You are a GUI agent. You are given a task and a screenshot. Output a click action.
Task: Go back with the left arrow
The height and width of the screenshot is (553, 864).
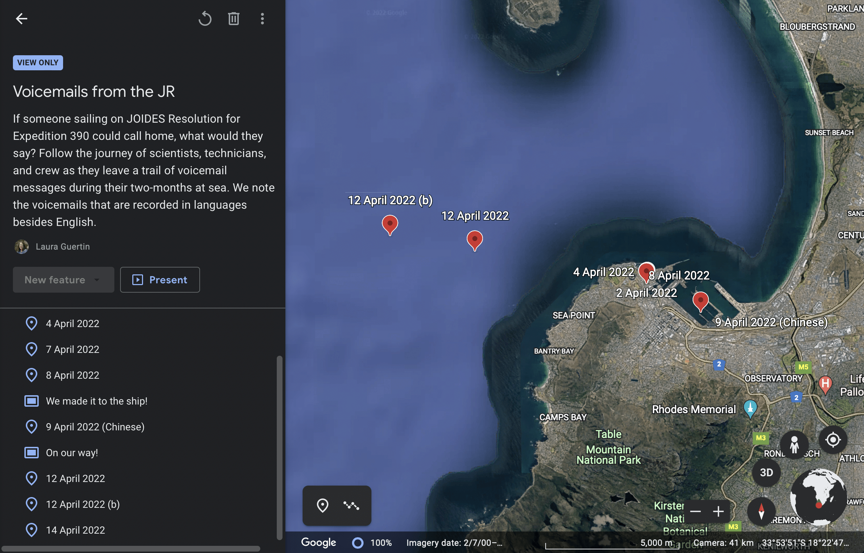pyautogui.click(x=22, y=19)
